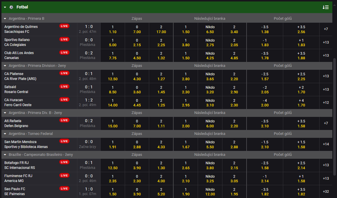Click LIVE badge for San Martin Mendoza match
The image size is (337, 198).
click(64, 141)
